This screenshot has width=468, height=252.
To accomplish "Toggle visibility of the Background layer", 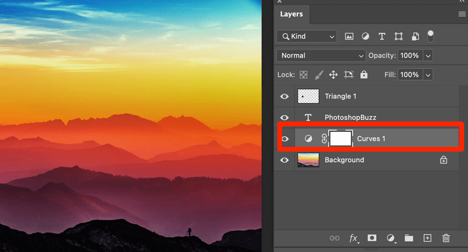I will [285, 160].
